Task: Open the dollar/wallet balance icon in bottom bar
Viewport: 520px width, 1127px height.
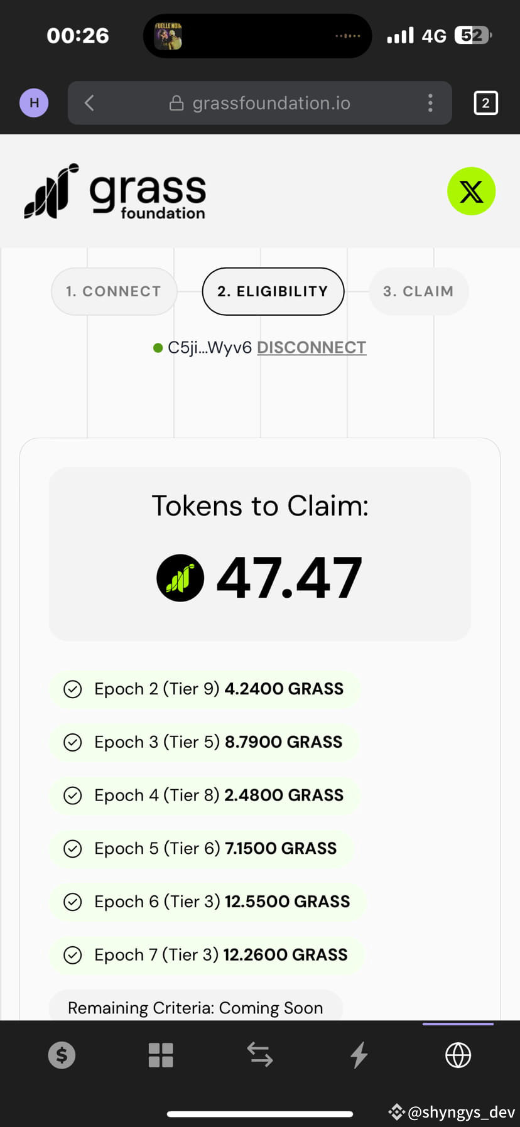Action: click(61, 1055)
